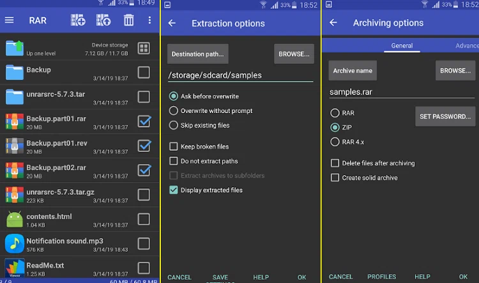Screen dimensions: 479x283
Task: Tap BROWSE in Extraction options
Action: tap(294, 54)
